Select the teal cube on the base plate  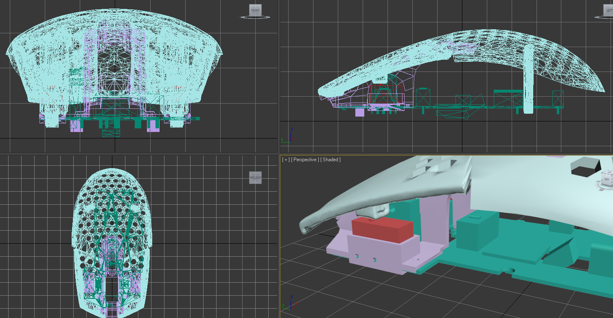(x=477, y=232)
